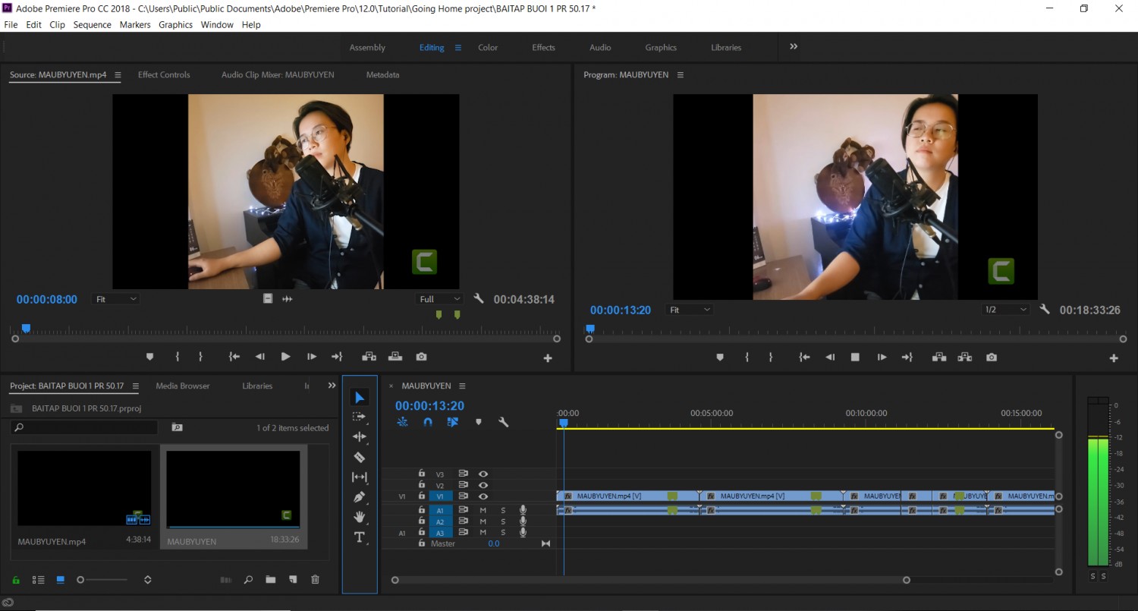Choose the Track Select Forward tool
The width and height of the screenshot is (1138, 611).
pos(360,417)
